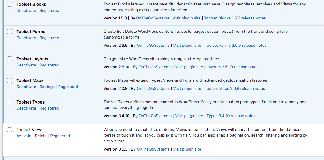Check the Toolset Blocks plugin checkbox
Screen dimensions: 324x160
[x=9, y=4]
